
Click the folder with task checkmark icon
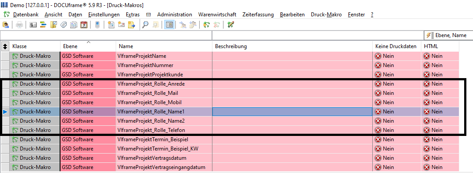tap(53, 25)
